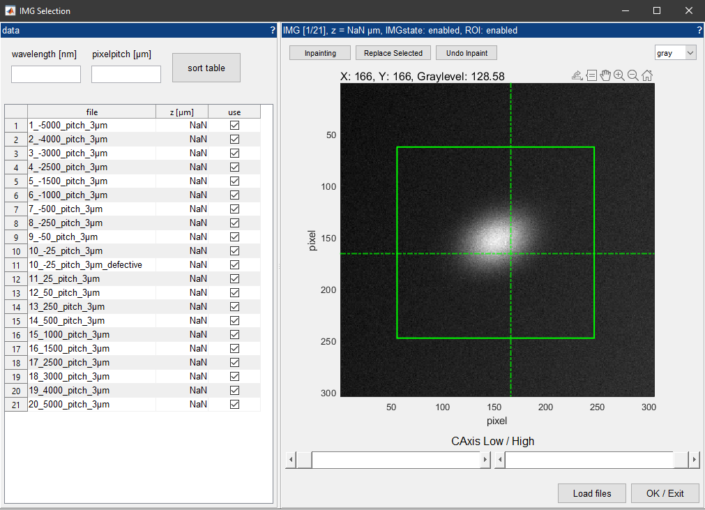Viewport: 705px width, 510px height.
Task: Click right arrow of CAxis Low slider
Action: coord(485,460)
